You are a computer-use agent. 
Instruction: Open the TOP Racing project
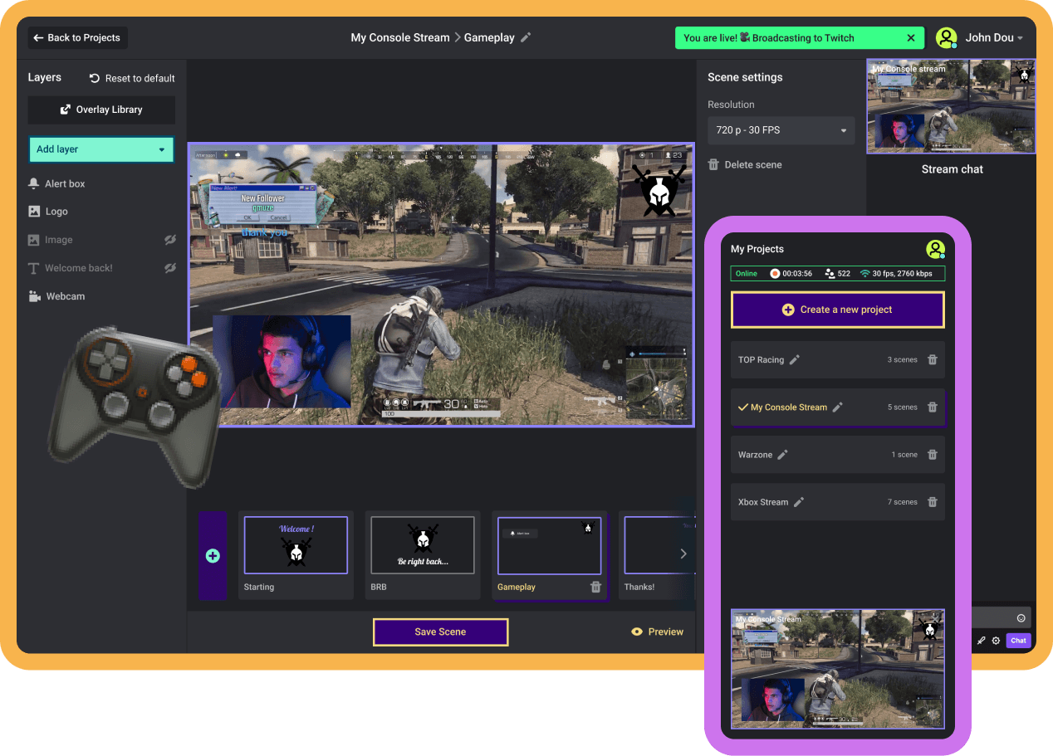pyautogui.click(x=838, y=359)
